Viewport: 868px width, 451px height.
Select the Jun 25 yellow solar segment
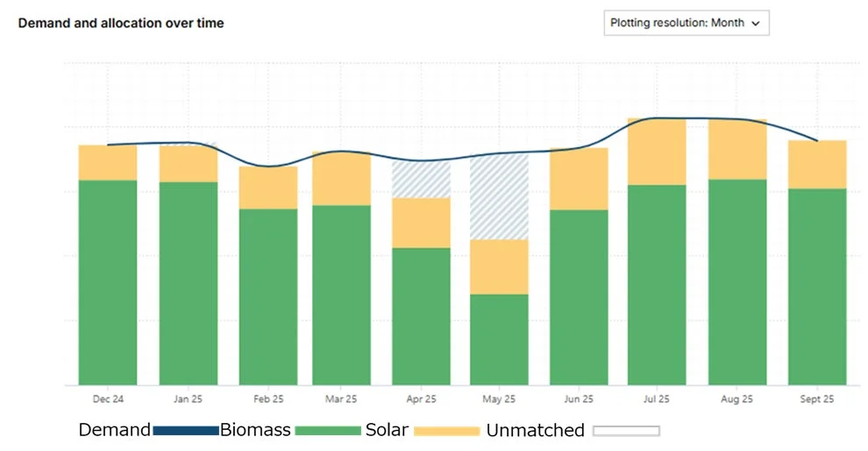point(579,179)
